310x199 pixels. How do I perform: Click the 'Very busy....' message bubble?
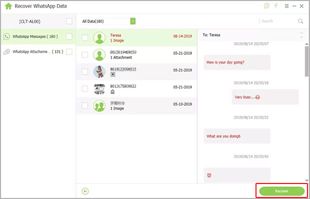(x=265, y=97)
